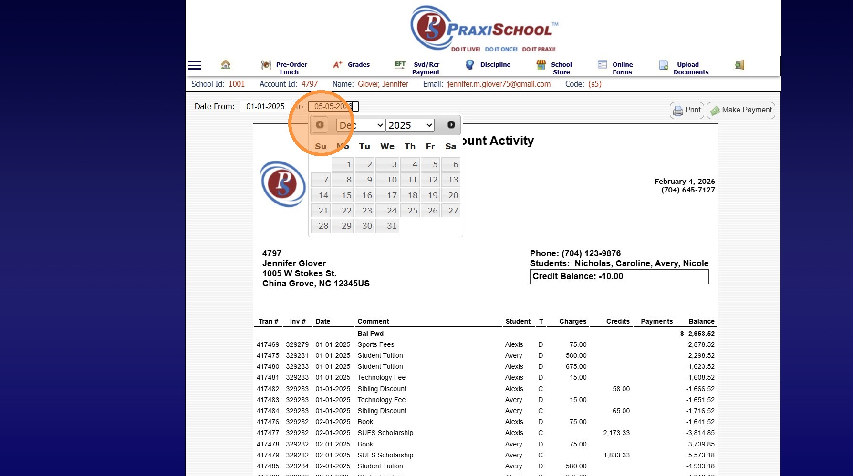The height and width of the screenshot is (476, 853).
Task: Click the Date From input field
Action: [x=265, y=107]
